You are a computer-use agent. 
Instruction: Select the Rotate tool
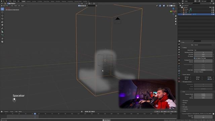pos(2,19)
